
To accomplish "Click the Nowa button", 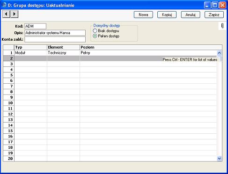I will coord(143,14).
